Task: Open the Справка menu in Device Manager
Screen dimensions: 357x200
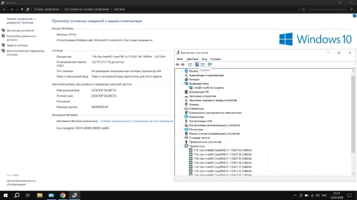Action: tap(215, 59)
